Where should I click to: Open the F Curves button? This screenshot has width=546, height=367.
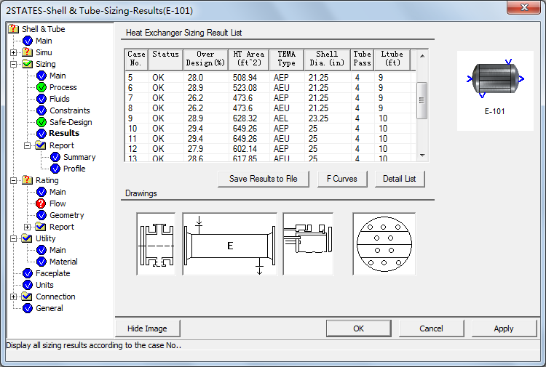tap(342, 179)
